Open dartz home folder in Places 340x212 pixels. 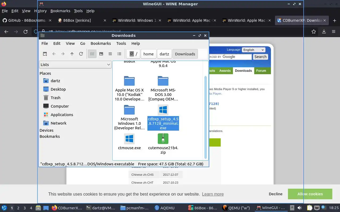click(55, 81)
